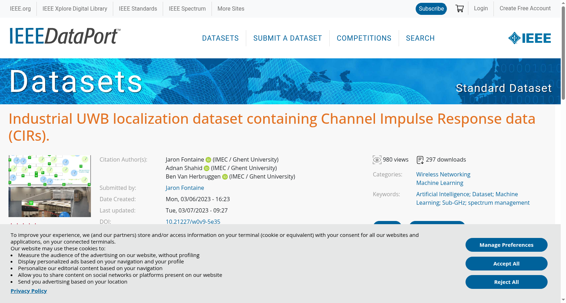The height and width of the screenshot is (303, 566).
Task: Open the Machine Learning category
Action: (x=440, y=183)
